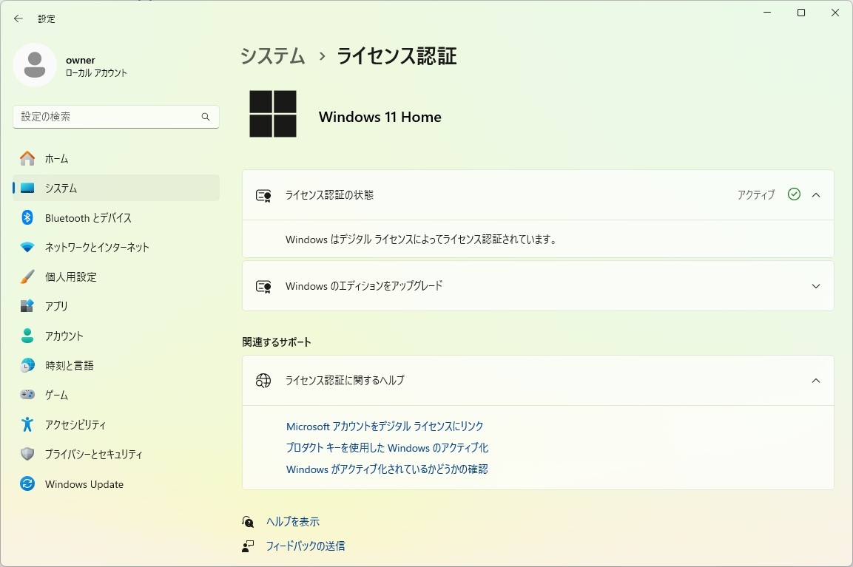Image resolution: width=853 pixels, height=567 pixels.
Task: Click the 個人用設定 paintbrush icon
Action: point(27,276)
